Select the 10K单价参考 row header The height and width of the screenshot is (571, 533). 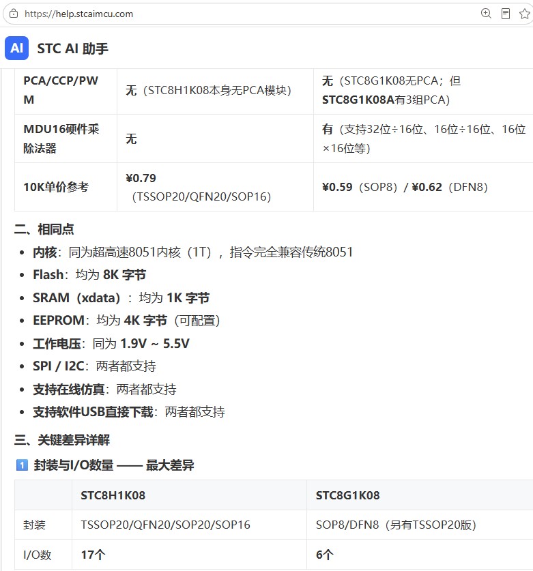click(66, 187)
